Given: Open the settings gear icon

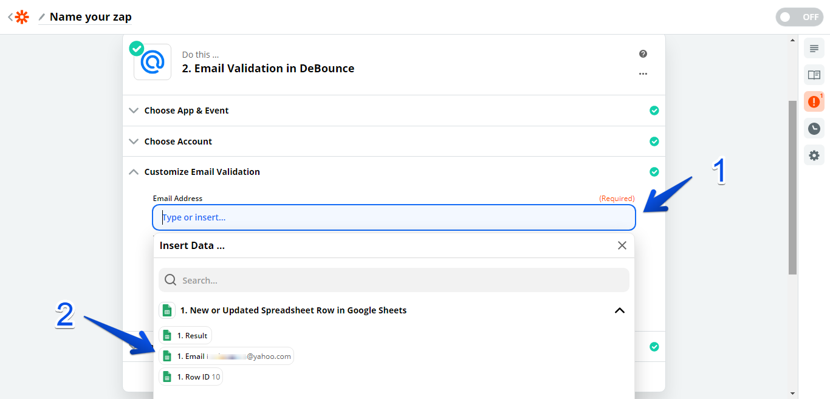Looking at the screenshot, I should [x=814, y=155].
